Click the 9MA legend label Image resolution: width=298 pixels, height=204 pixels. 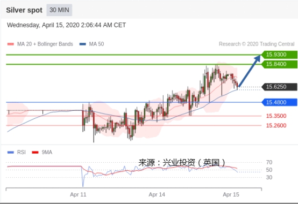[x=47, y=153]
